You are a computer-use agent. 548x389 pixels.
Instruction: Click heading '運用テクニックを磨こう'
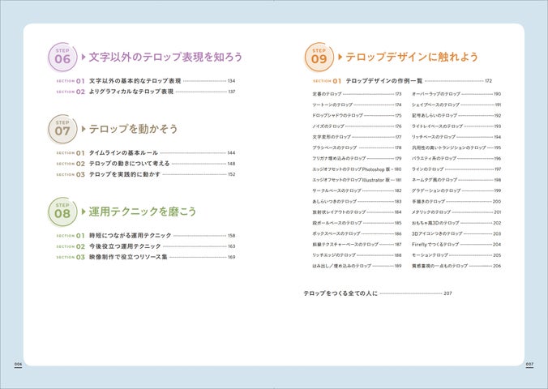(142, 212)
